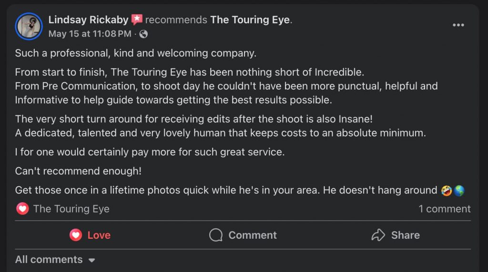Click the Lindsay Rickaby name link
The height and width of the screenshot is (272, 488).
(88, 20)
